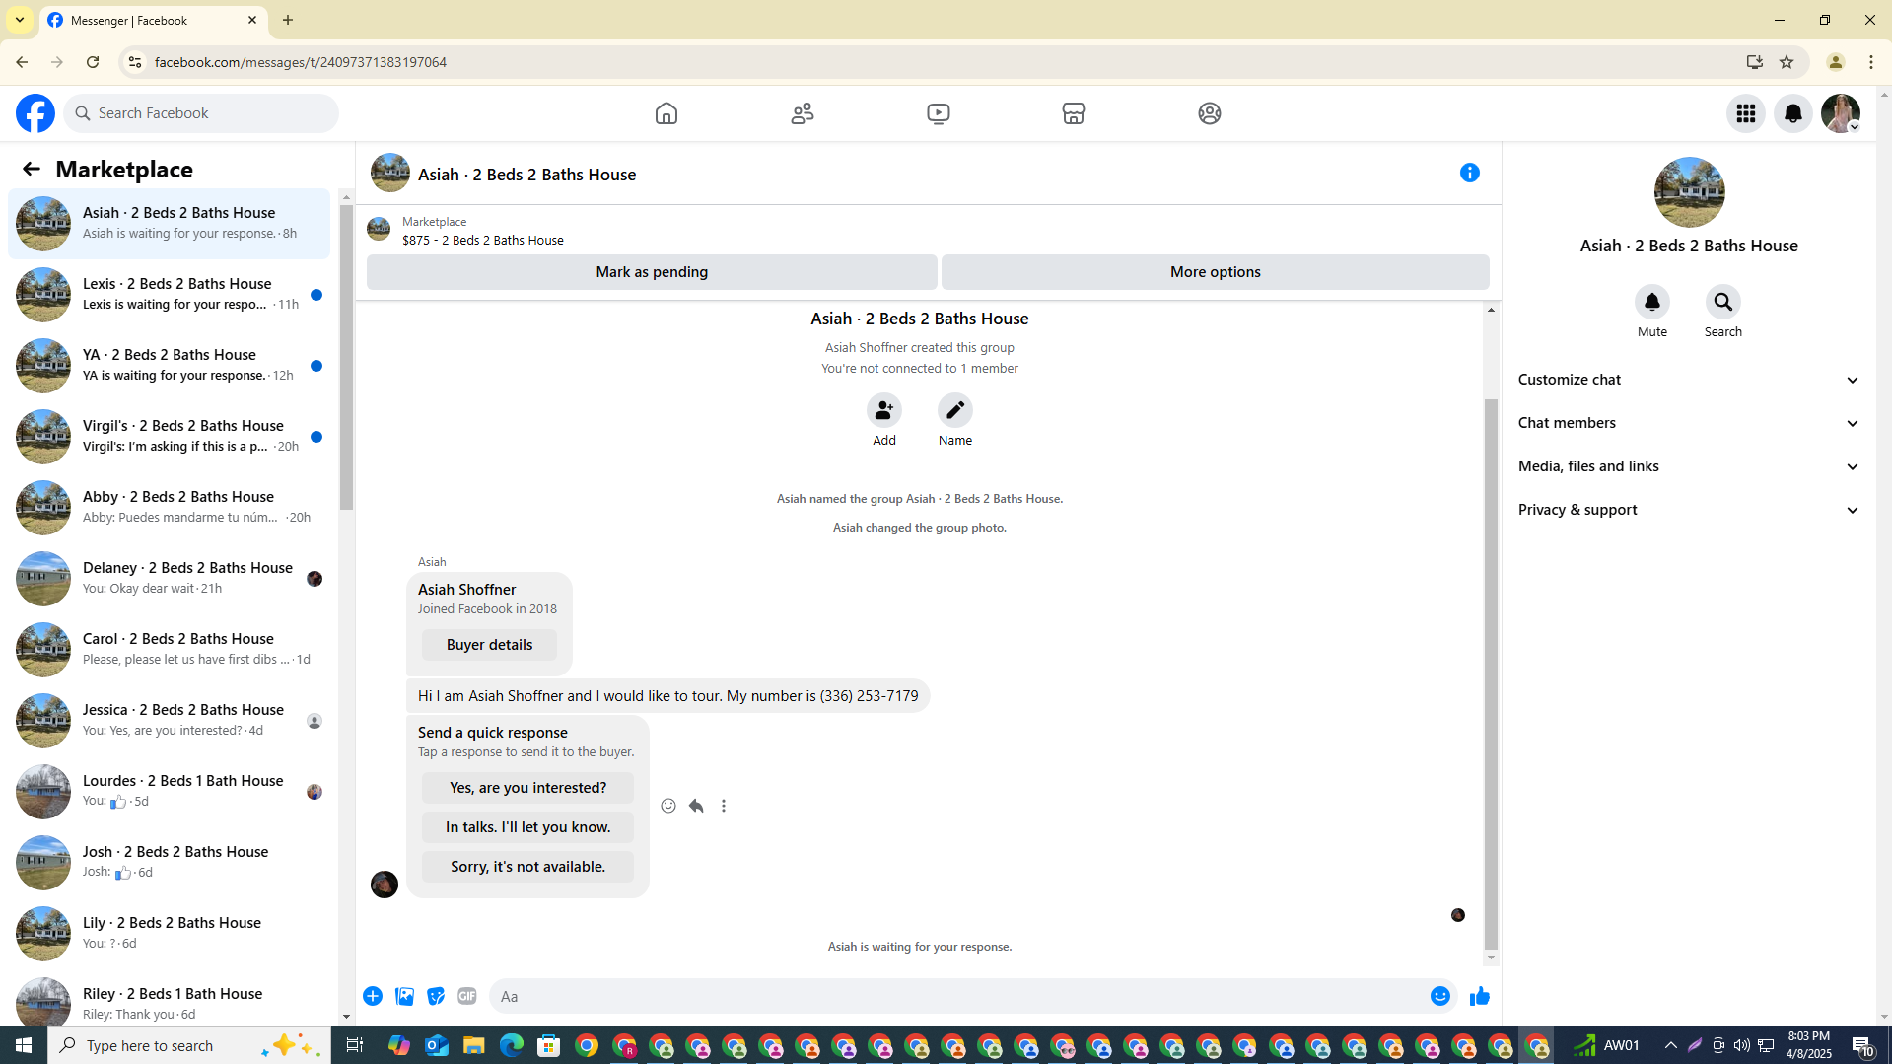The height and width of the screenshot is (1064, 1892).
Task: Open Outlook from the taskbar
Action: [437, 1045]
